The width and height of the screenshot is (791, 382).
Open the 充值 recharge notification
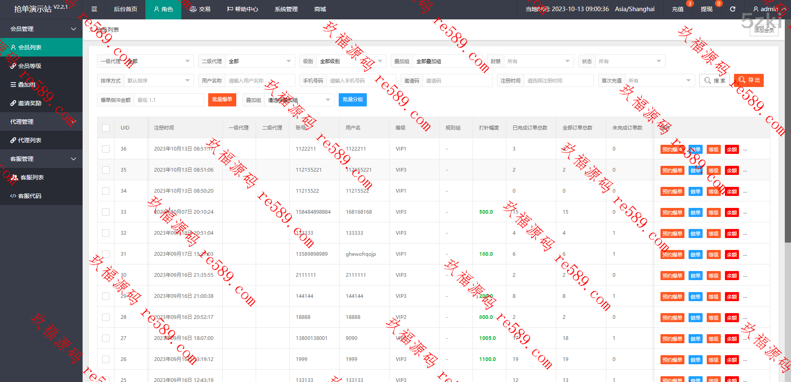pyautogui.click(x=677, y=9)
